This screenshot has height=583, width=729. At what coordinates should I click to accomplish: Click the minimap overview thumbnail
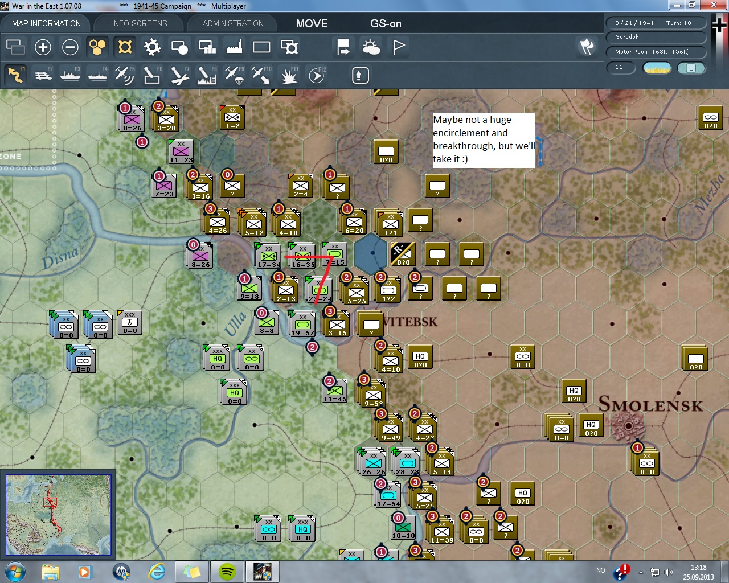pos(59,515)
